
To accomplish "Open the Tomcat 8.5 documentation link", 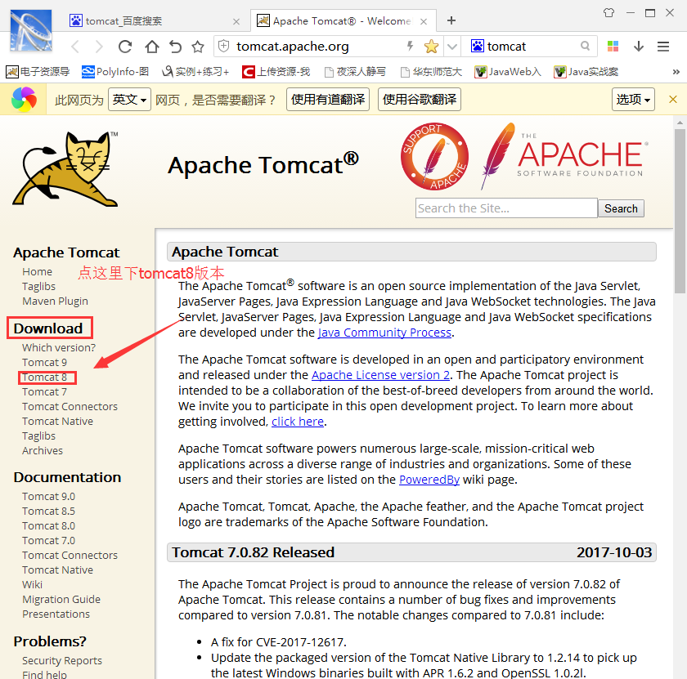I will coord(48,511).
